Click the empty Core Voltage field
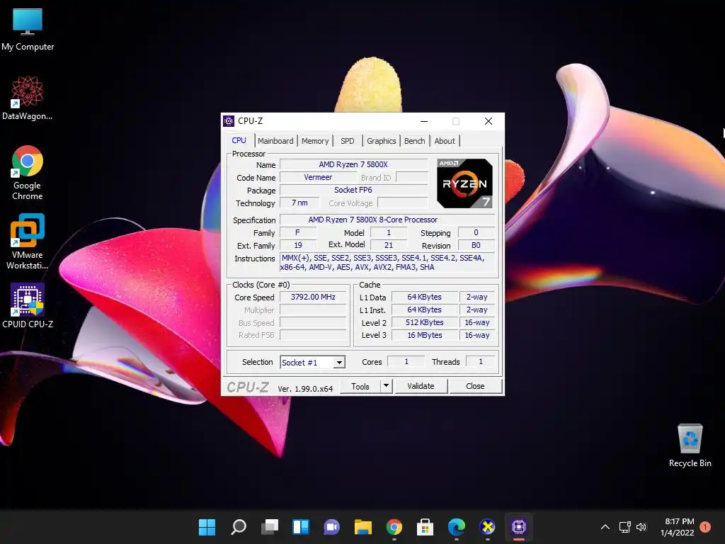Screen dimensions: 725x544 pyautogui.click(x=403, y=203)
